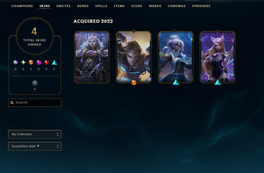Click the magenta Epic rarity gem icon
264x173 pixels.
pyautogui.click(x=39, y=62)
